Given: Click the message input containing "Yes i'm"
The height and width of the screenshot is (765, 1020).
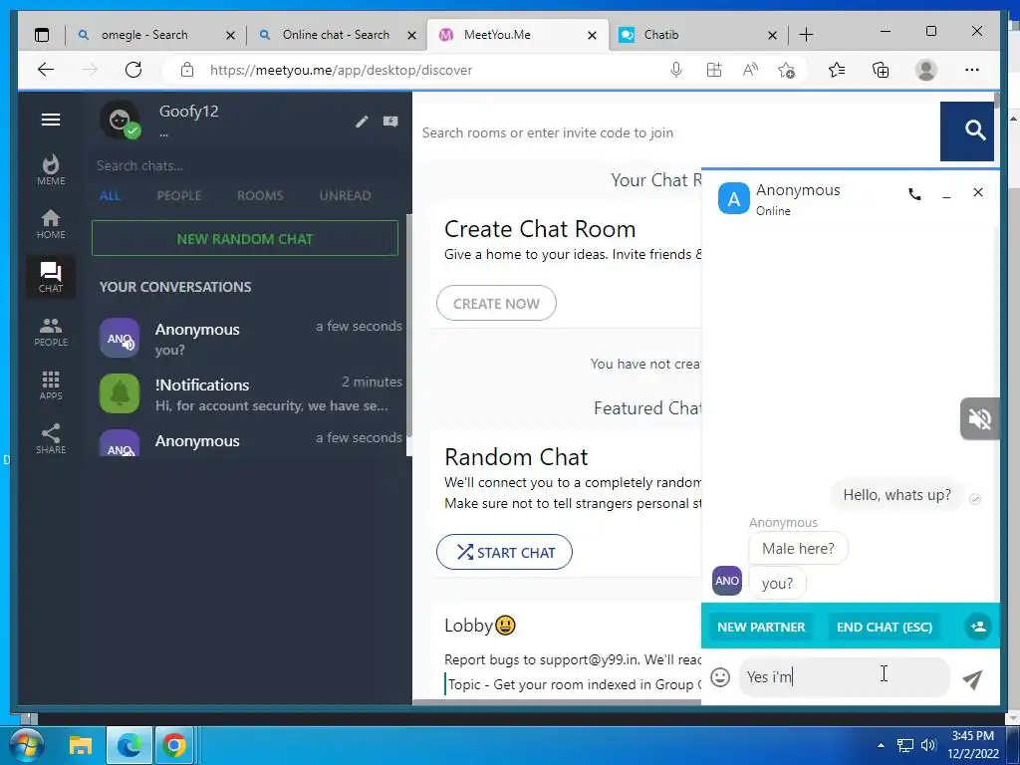Looking at the screenshot, I should coord(845,677).
